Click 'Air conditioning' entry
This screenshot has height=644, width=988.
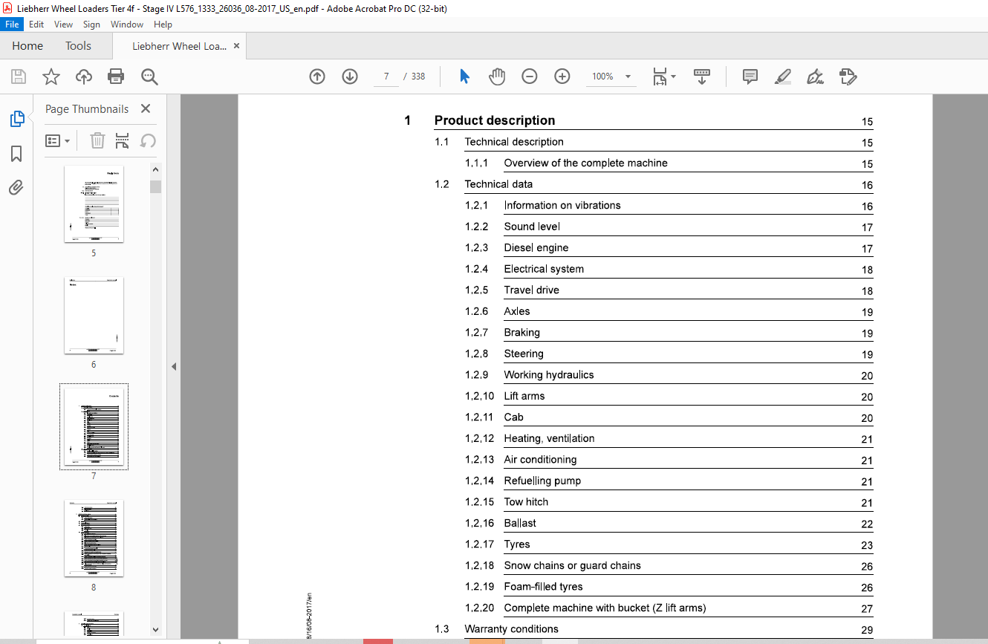pyautogui.click(x=540, y=460)
